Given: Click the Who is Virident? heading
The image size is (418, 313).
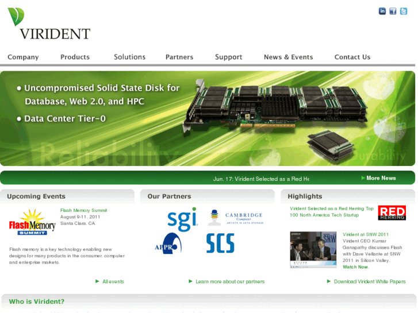Looking at the screenshot, I should 37,302.
